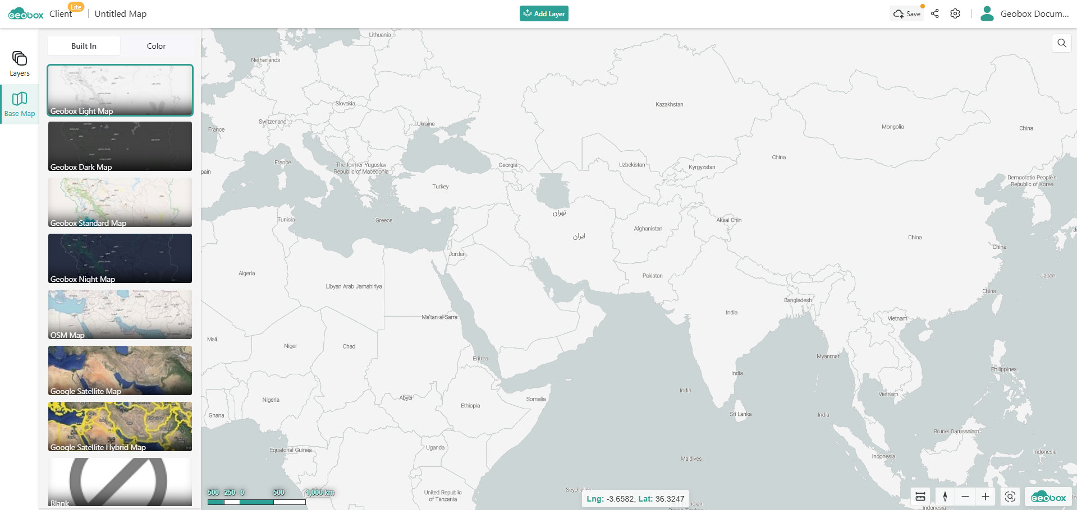The image size is (1077, 510).
Task: Click the zoom-to-area magnifier tool
Action: click(1010, 497)
